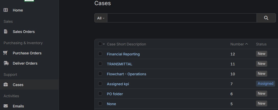Image resolution: width=278 pixels, height=110 pixels.
Task: Focus the Cases search text field
Action: [x=182, y=18]
